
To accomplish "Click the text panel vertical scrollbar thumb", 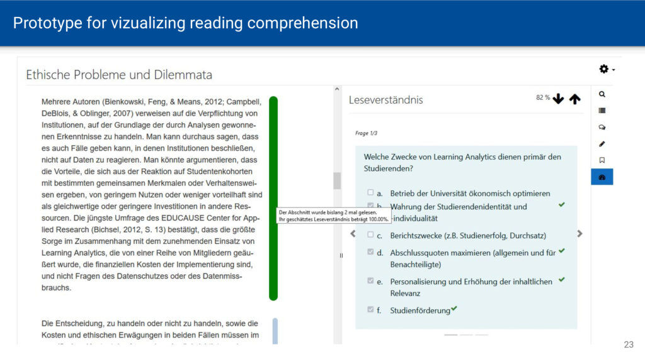I will [x=337, y=181].
